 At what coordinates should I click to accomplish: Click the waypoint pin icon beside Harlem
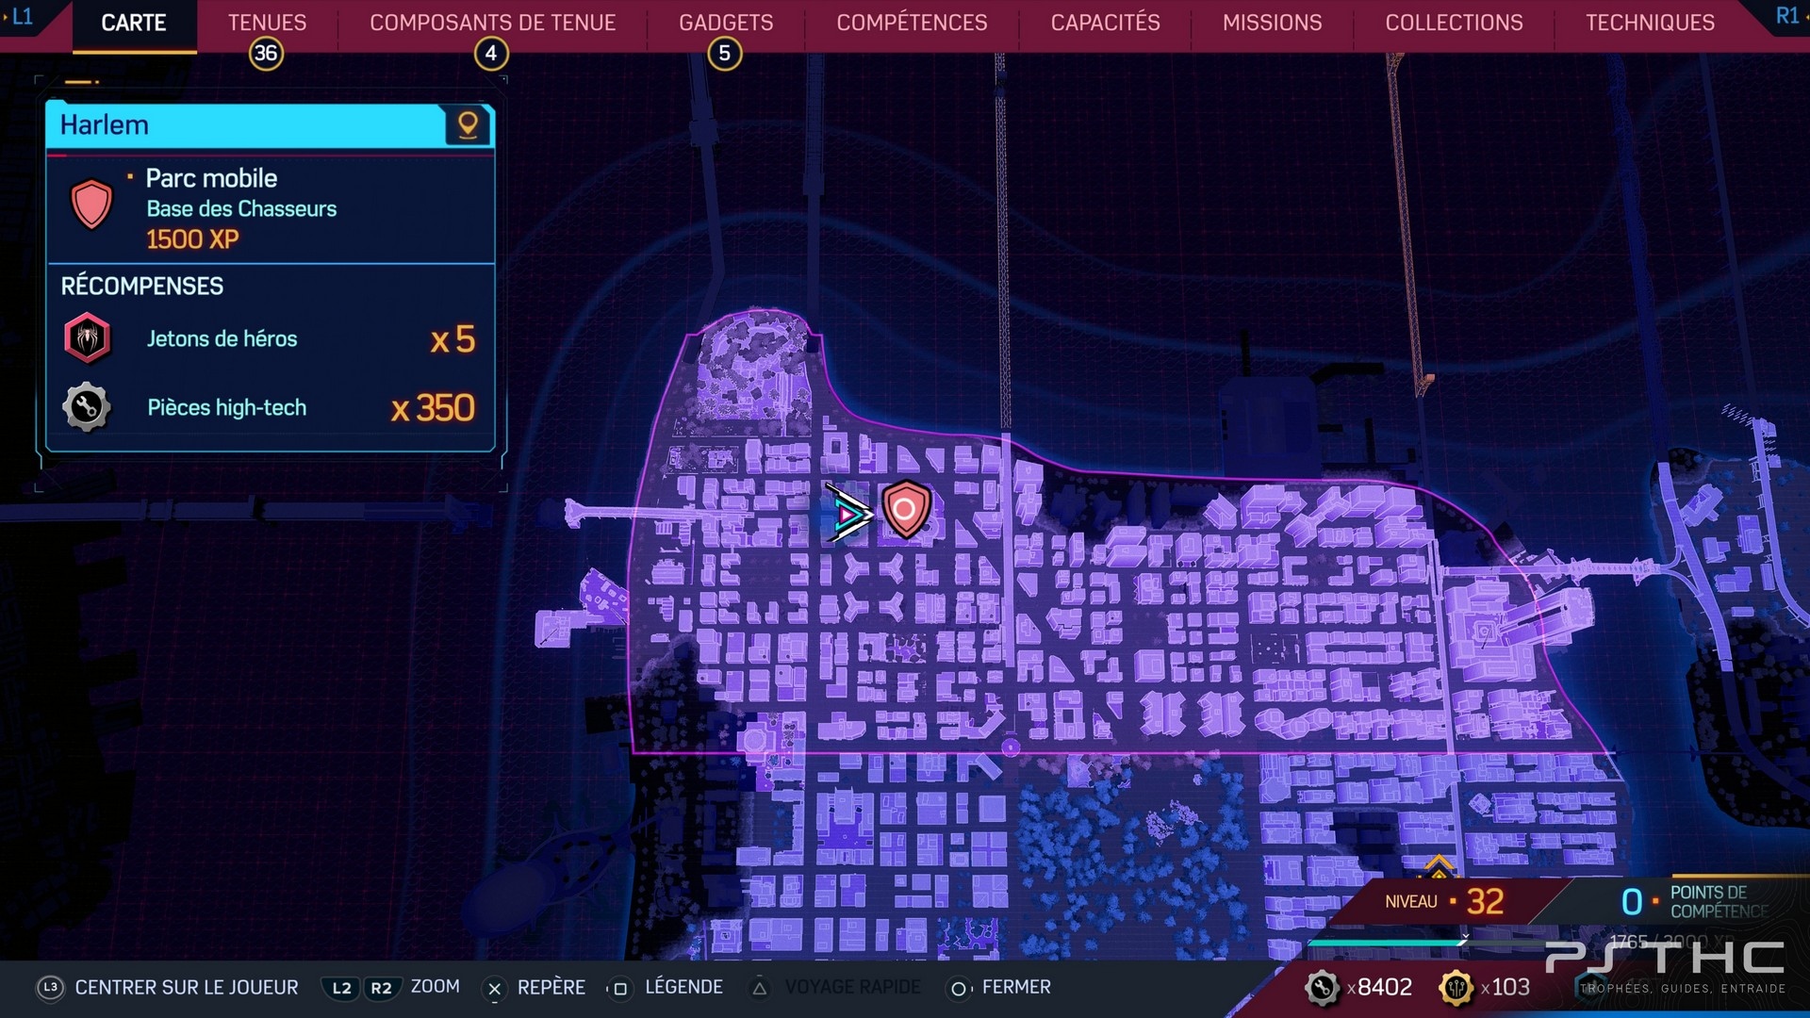coord(468,124)
